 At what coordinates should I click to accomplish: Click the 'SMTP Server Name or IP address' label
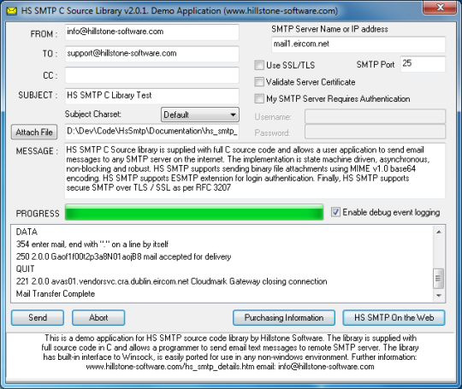(x=329, y=29)
